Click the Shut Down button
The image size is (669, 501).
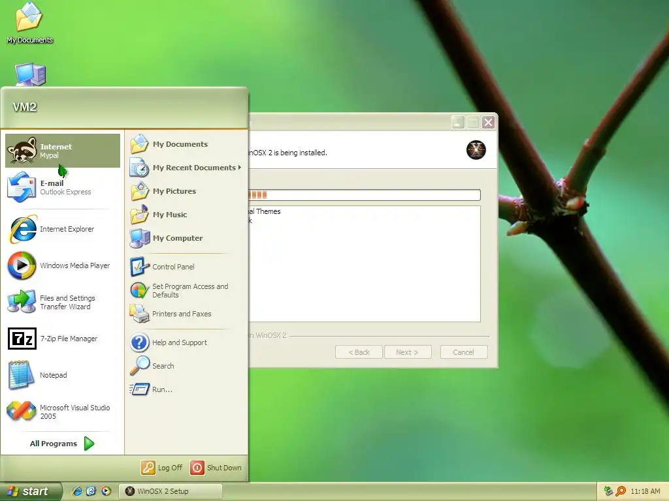(216, 468)
